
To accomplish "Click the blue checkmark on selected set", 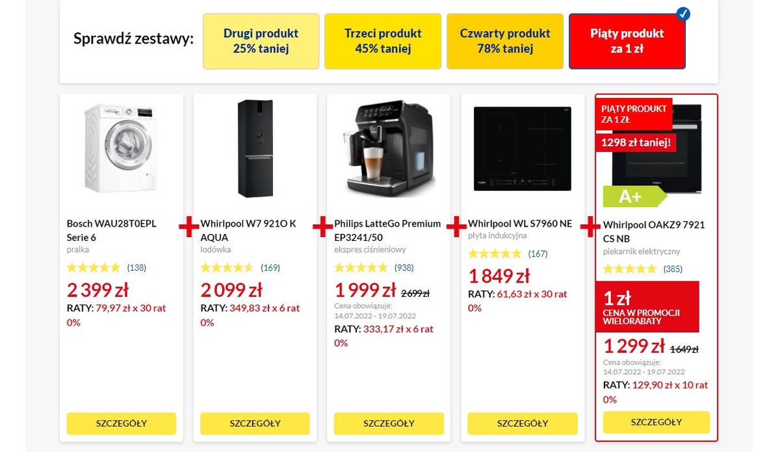I will [683, 14].
